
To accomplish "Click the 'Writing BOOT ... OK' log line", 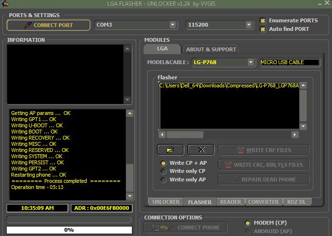I will click(34, 132).
